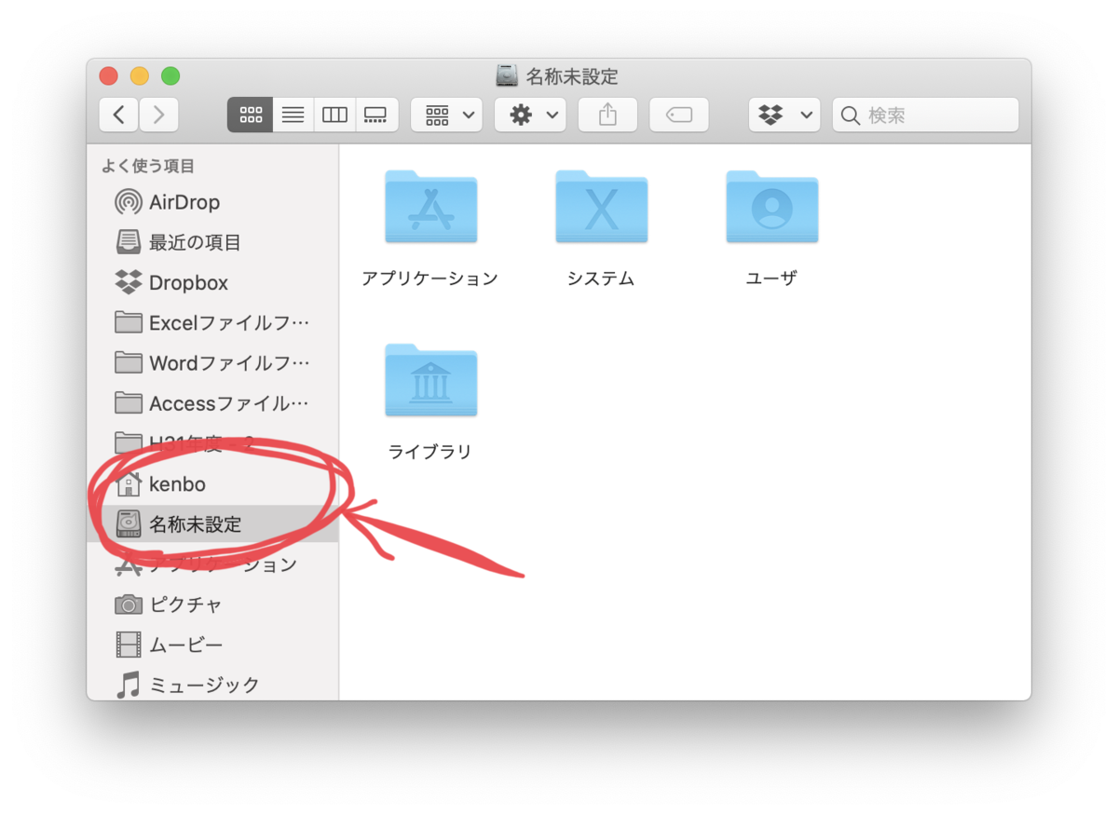1118x815 pixels.
Task: Click the Edit Tags toolbar button
Action: pyautogui.click(x=679, y=115)
